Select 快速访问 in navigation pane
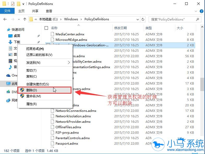The width and height of the screenshot is (205, 154). 18,30
